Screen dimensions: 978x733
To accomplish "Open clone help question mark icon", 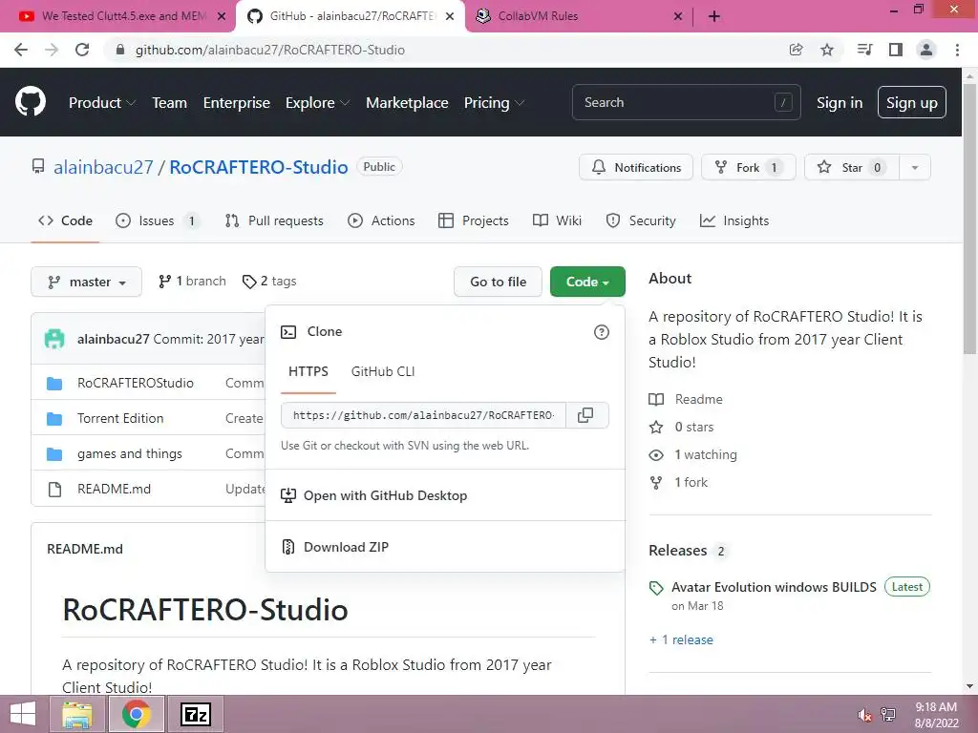I will 602,332.
